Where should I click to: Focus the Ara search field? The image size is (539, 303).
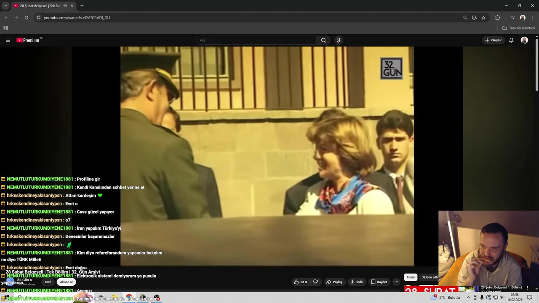pos(256,40)
